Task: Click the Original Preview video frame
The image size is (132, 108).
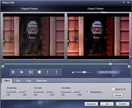Action: coord(34,36)
